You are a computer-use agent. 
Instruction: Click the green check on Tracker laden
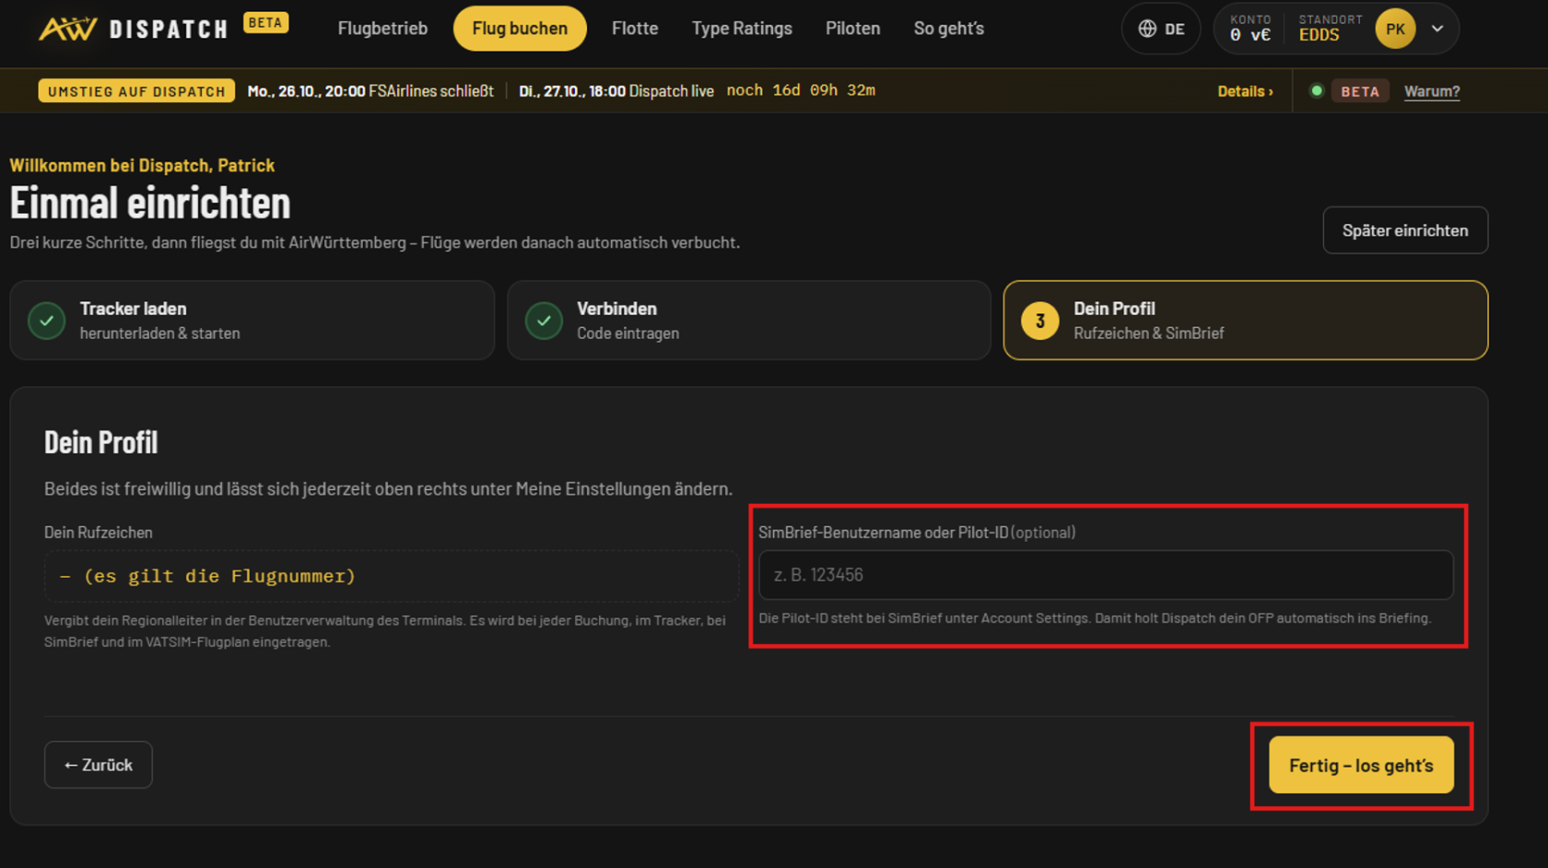click(x=47, y=321)
